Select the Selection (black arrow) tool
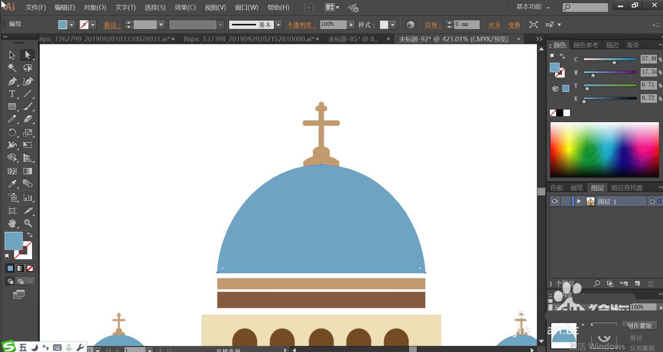Screen dimensions: 663x352 [12, 55]
